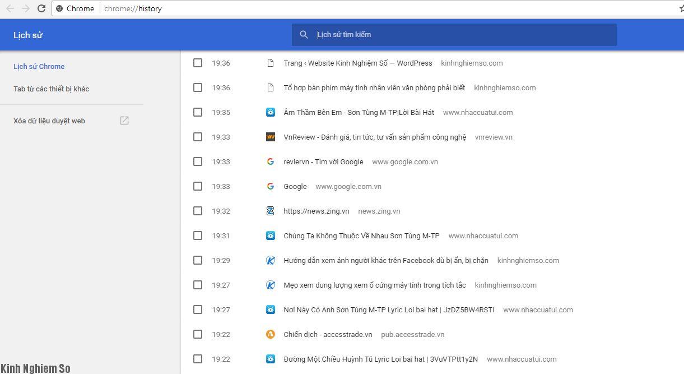Click the browser forward arrow

click(25, 8)
